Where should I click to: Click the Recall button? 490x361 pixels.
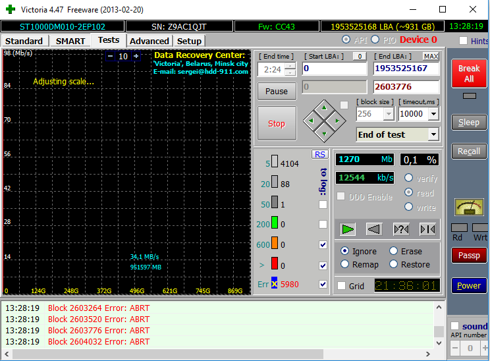(x=469, y=152)
